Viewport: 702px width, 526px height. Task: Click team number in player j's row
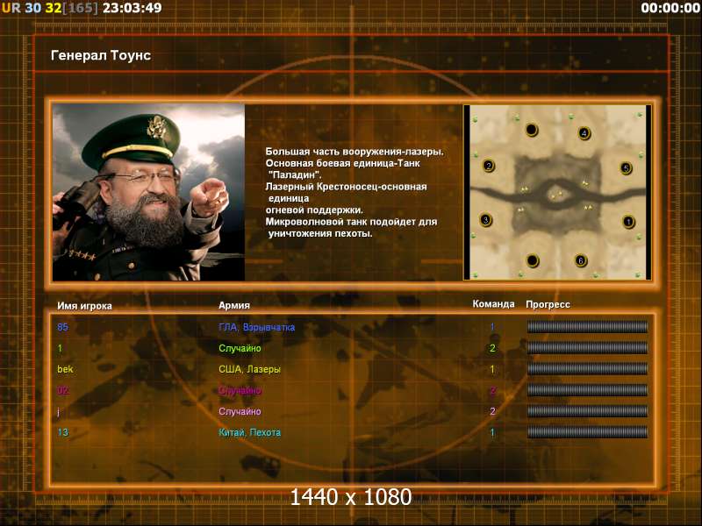492,411
